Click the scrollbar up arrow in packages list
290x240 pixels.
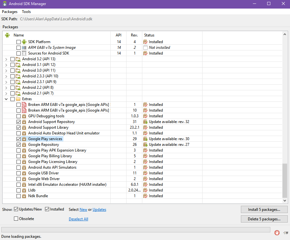(285, 34)
